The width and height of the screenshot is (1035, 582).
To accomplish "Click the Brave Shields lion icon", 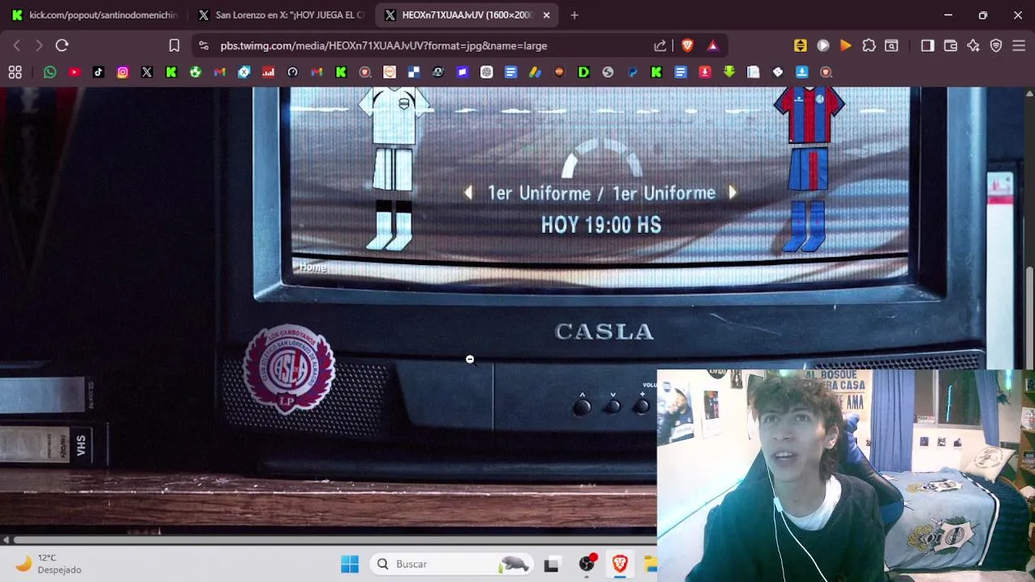I will [x=687, y=46].
